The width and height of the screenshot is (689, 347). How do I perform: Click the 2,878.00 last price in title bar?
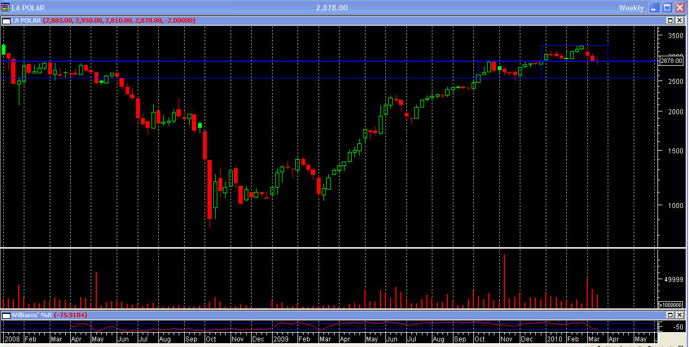click(x=332, y=8)
